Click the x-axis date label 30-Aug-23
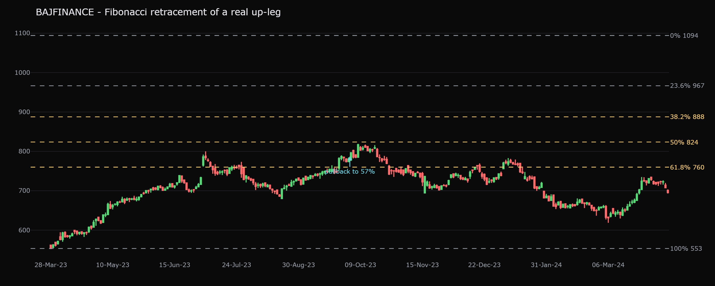 click(299, 265)
